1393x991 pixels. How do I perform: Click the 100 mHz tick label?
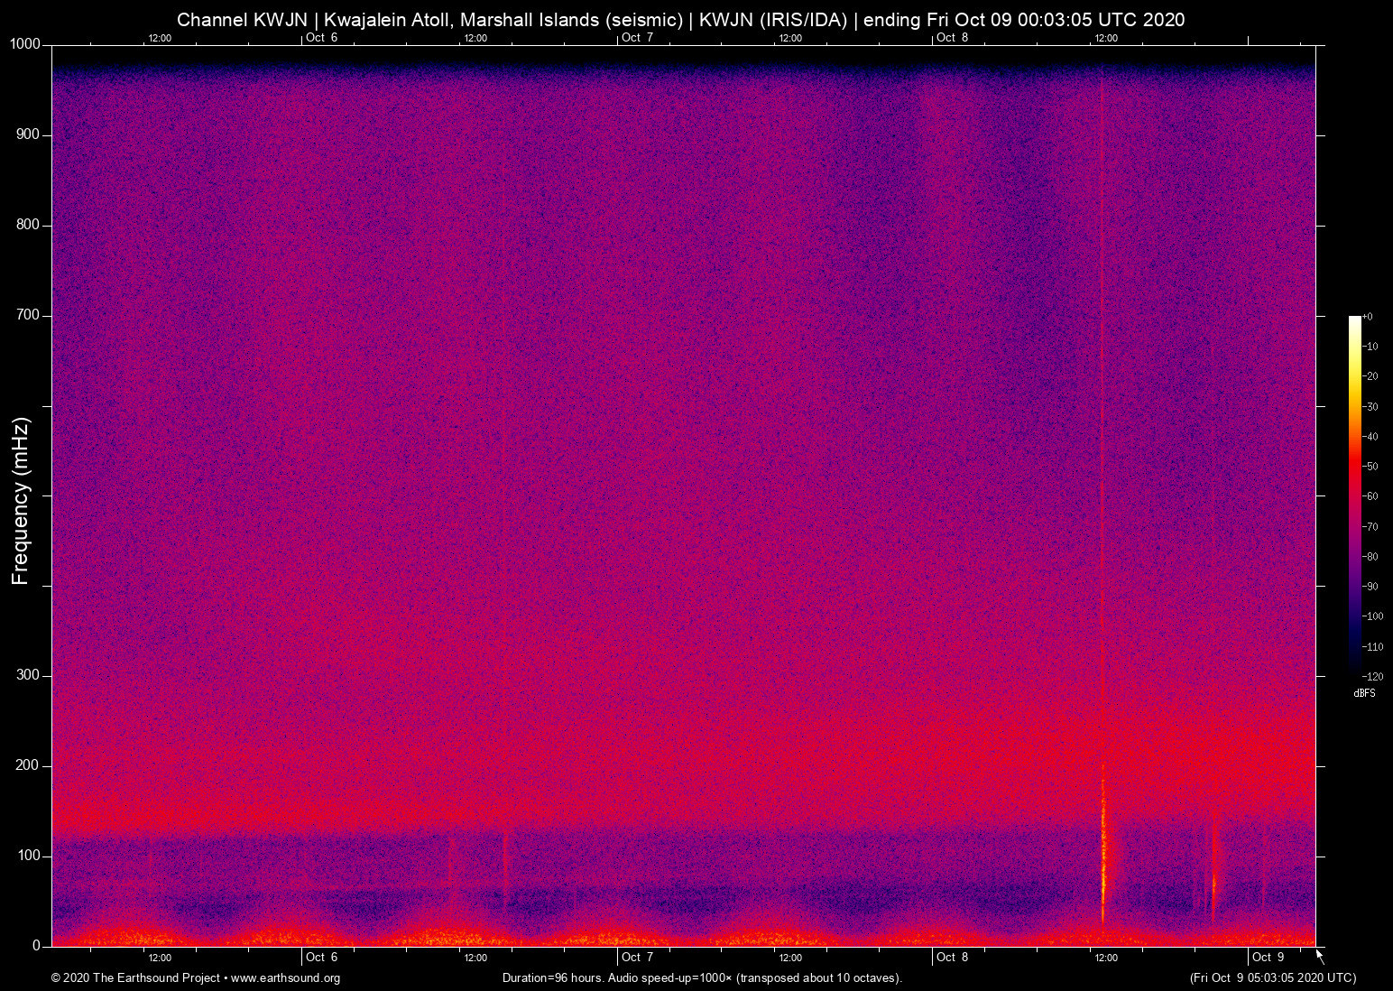click(x=27, y=855)
